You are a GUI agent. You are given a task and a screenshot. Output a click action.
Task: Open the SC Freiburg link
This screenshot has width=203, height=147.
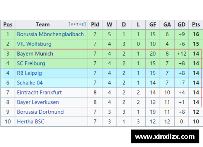click(x=31, y=63)
